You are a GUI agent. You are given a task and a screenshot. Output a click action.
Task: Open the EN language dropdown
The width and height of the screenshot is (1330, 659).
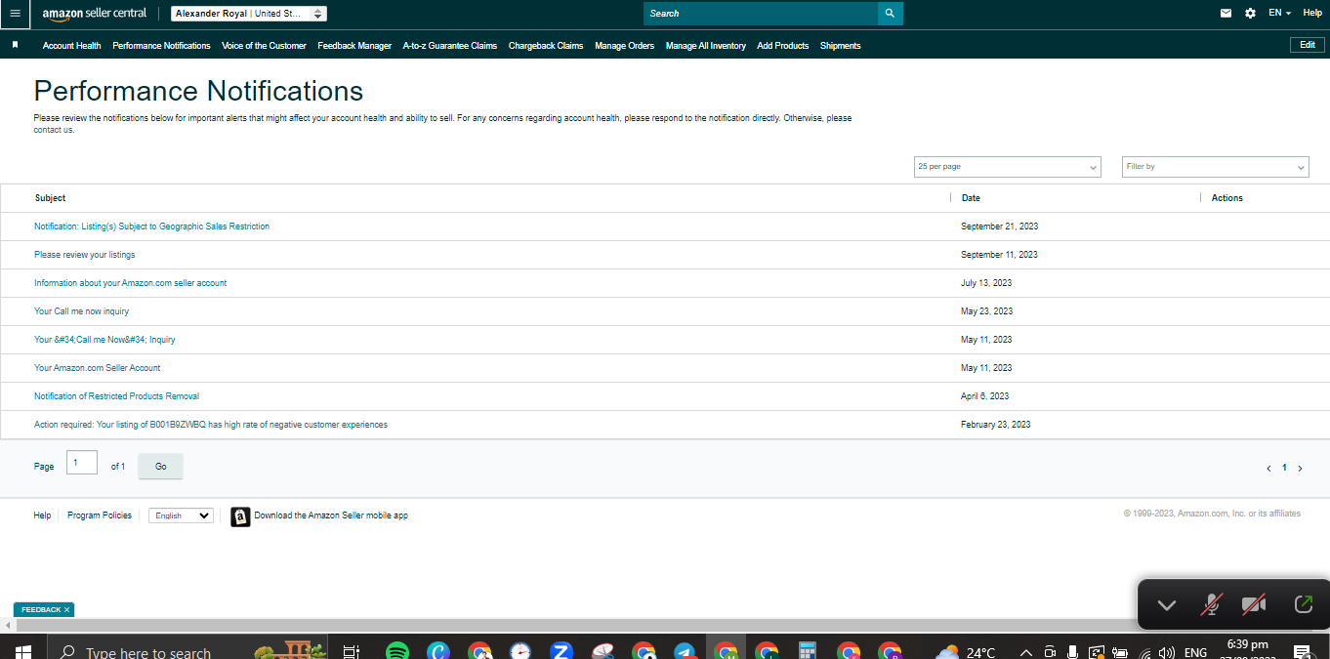pos(1279,13)
